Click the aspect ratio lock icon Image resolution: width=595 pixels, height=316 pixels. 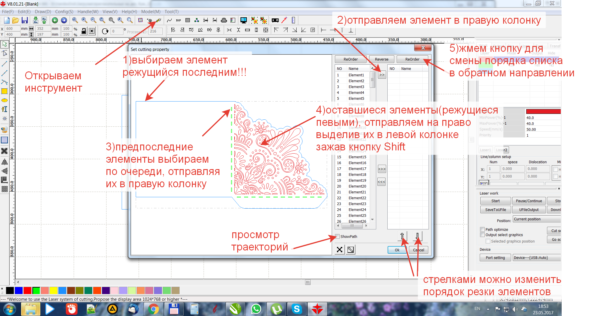pos(84,31)
